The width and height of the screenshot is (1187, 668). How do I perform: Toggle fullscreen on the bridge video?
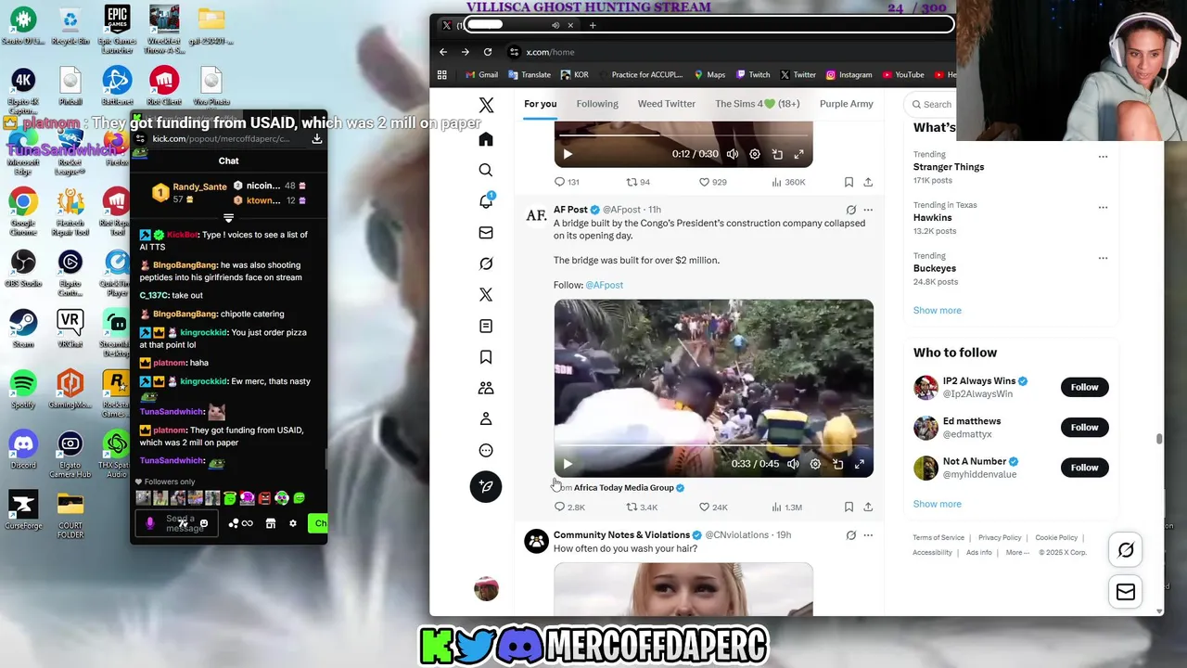coord(860,464)
